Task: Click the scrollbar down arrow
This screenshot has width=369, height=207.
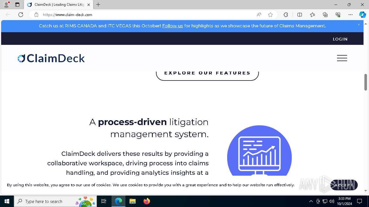Action: point(366,191)
